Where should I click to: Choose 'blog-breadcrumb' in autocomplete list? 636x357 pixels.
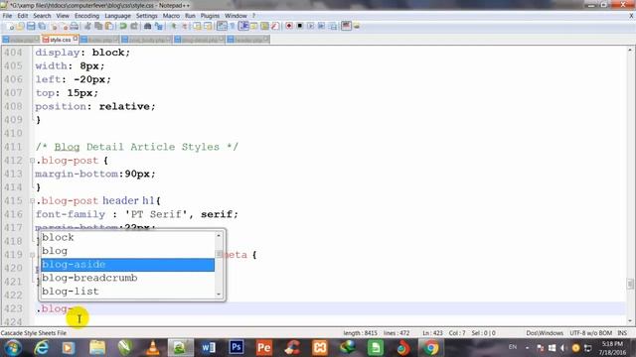coord(127,278)
